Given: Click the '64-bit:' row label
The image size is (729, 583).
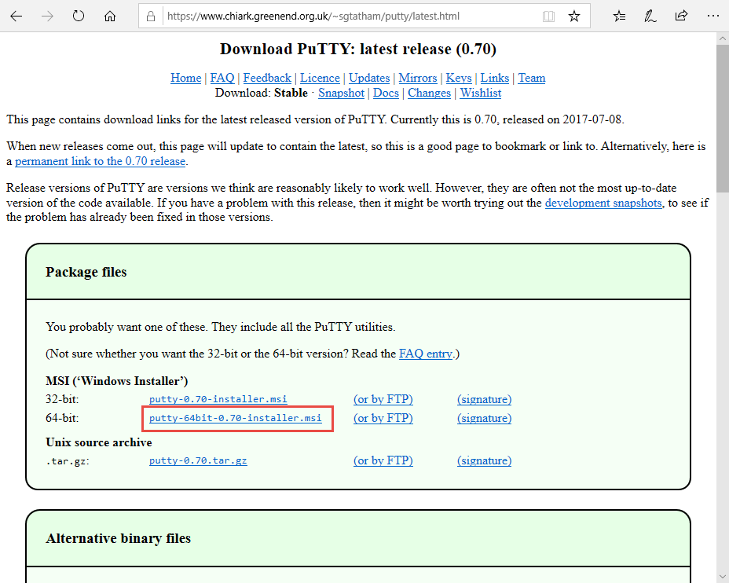Looking at the screenshot, I should [x=62, y=418].
